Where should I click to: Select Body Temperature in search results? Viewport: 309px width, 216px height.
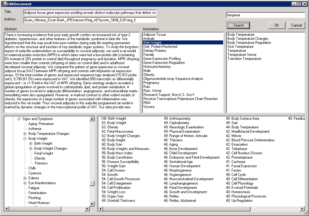tap(241, 35)
